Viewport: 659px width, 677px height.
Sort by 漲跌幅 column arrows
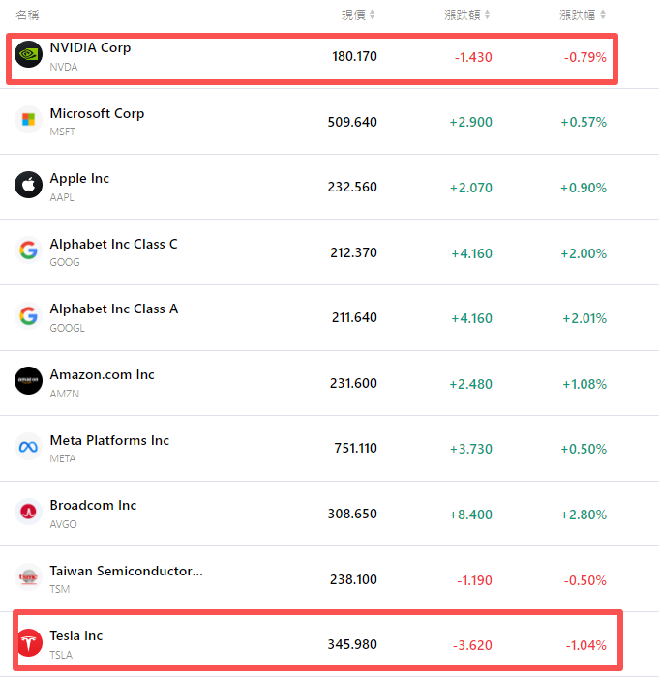click(x=603, y=15)
